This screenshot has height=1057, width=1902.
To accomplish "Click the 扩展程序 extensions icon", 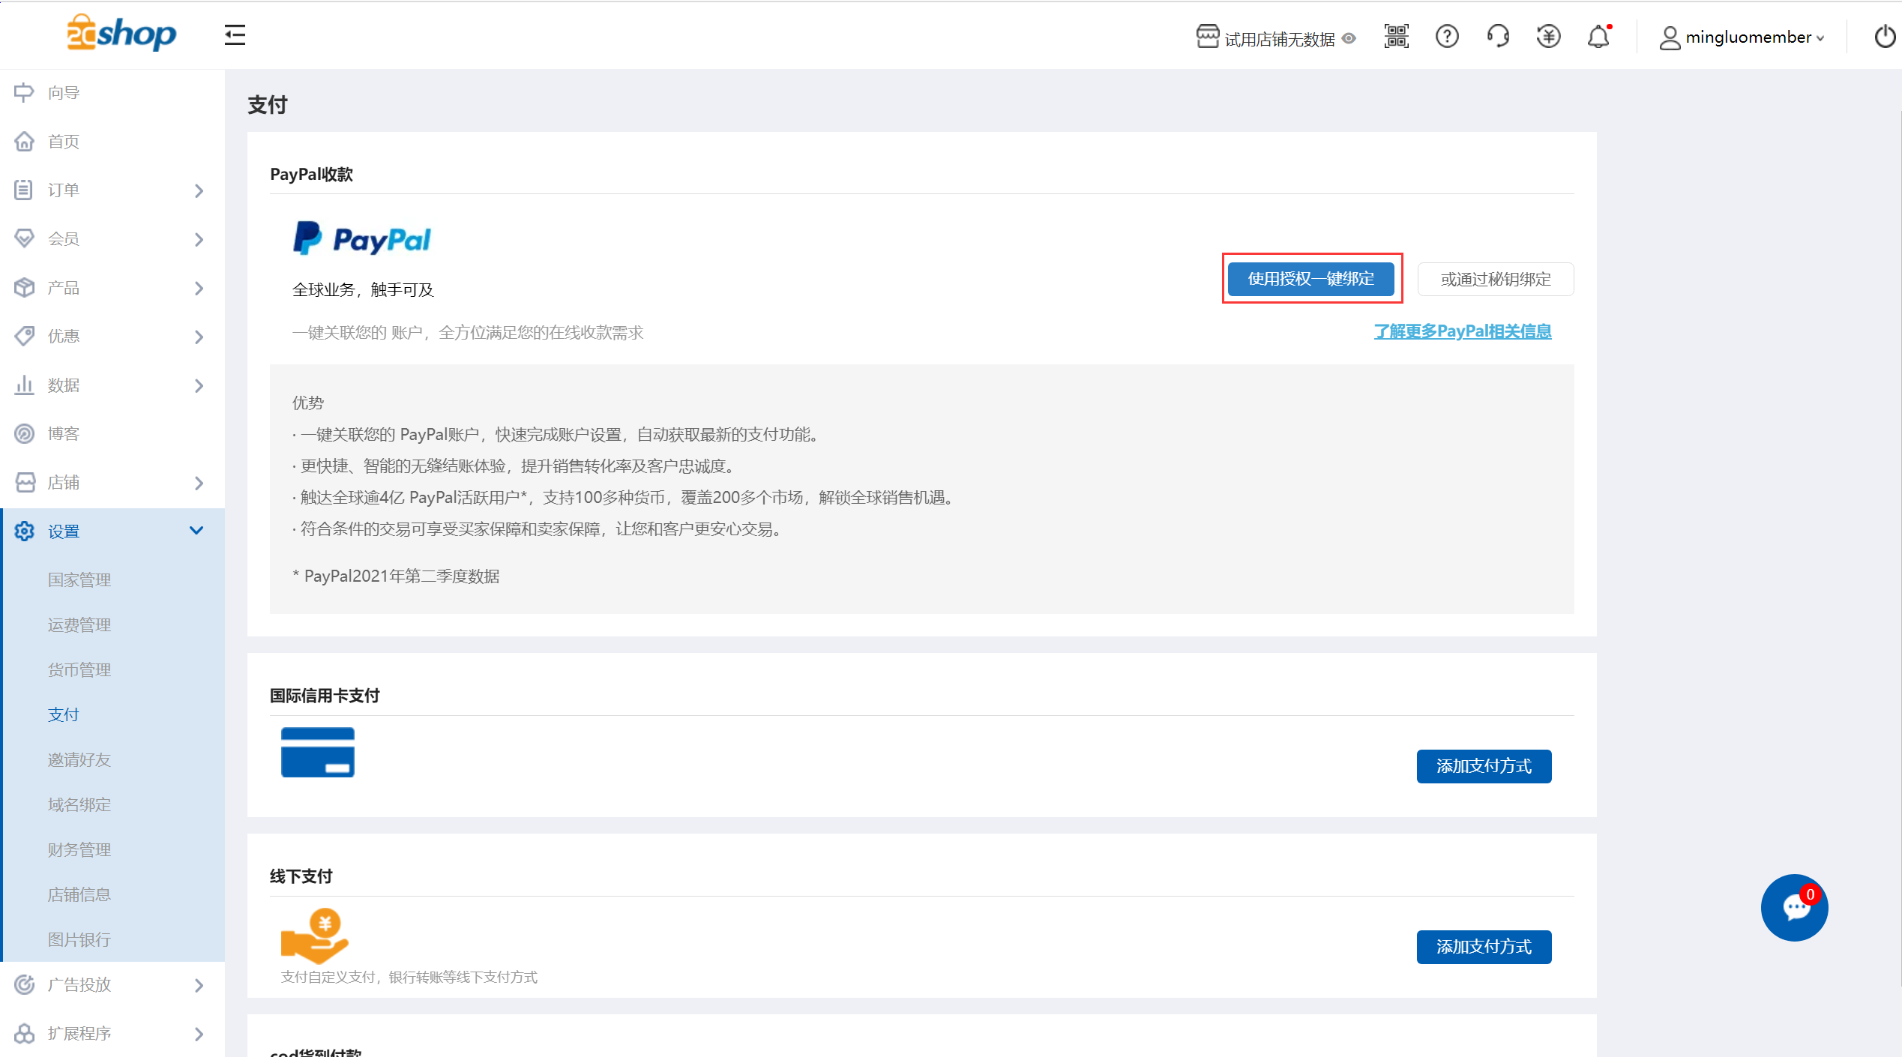I will click(x=24, y=1033).
